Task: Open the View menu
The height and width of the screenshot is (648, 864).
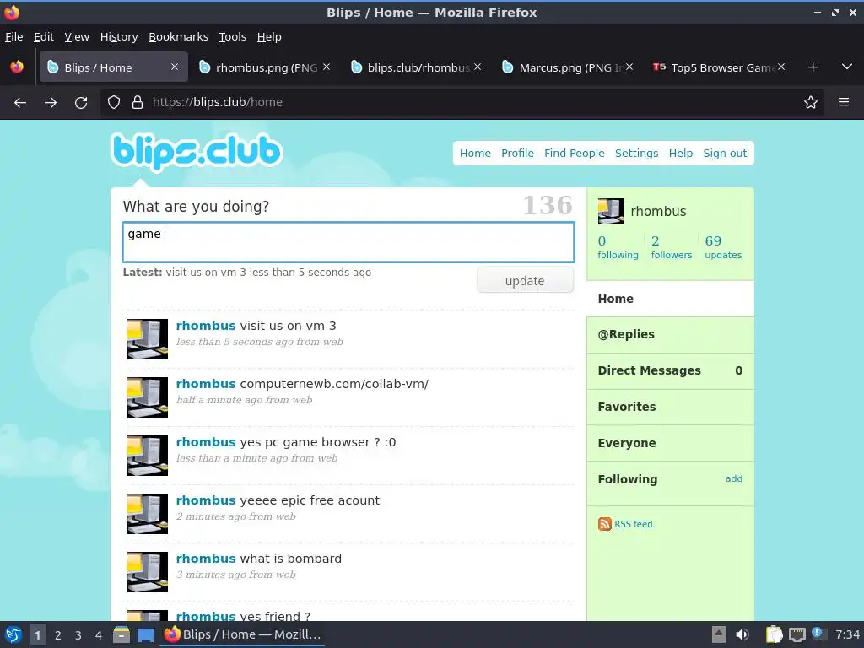Action: tap(77, 37)
